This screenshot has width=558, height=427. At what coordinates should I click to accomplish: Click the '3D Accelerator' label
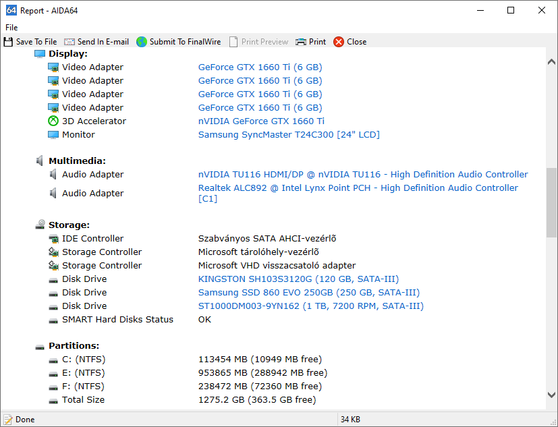click(94, 121)
